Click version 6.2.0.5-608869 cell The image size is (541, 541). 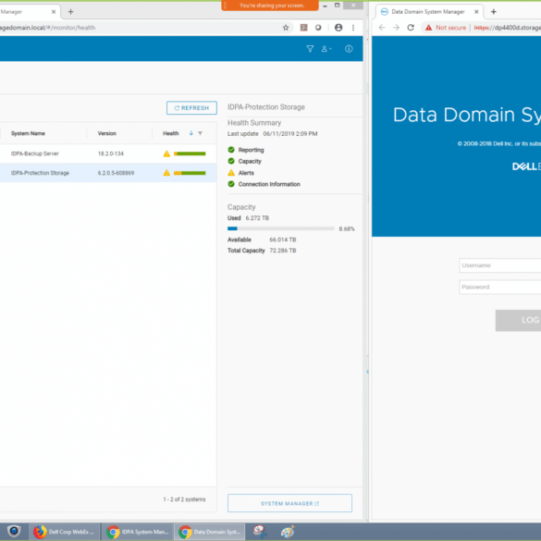click(x=116, y=173)
